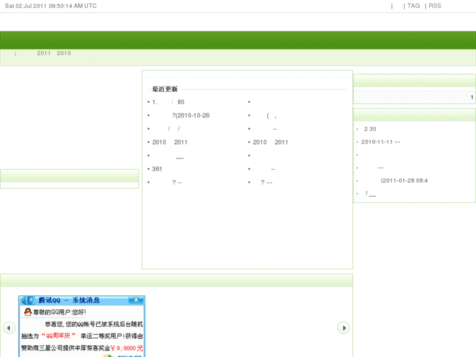The image size is (476, 357).
Task: Open the RSS link in header
Action: 435,6
